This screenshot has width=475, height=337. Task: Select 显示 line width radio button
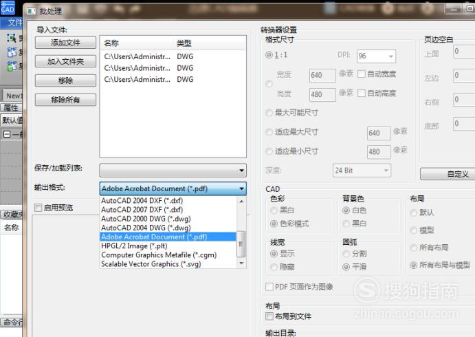click(x=274, y=254)
